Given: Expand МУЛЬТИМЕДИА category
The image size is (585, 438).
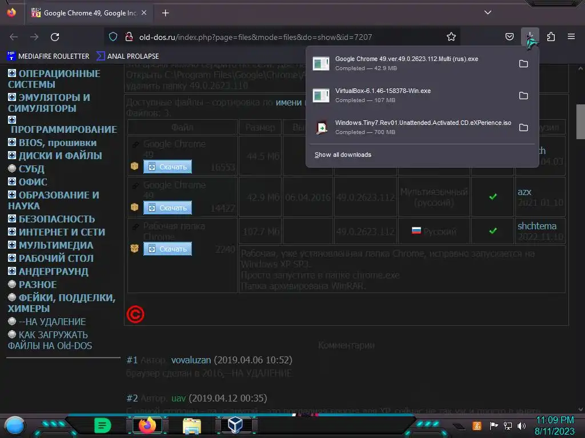Looking at the screenshot, I should tap(12, 245).
